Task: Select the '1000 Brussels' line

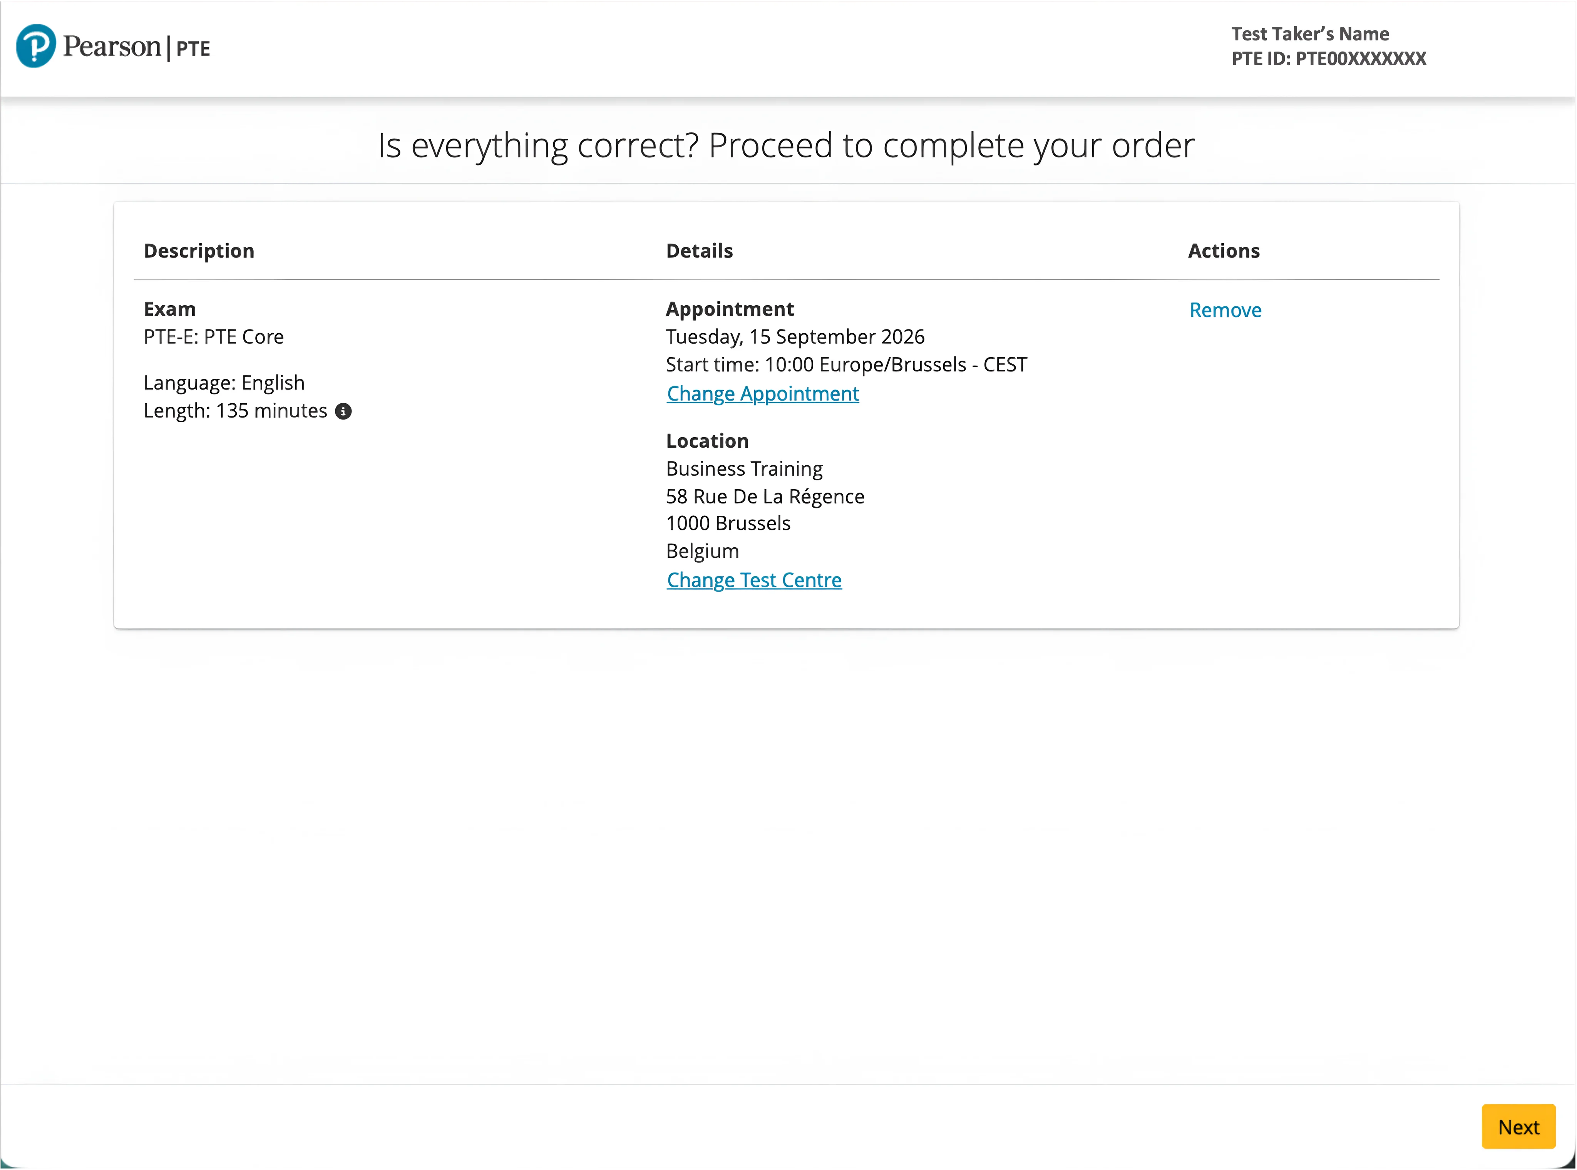Action: 728,523
